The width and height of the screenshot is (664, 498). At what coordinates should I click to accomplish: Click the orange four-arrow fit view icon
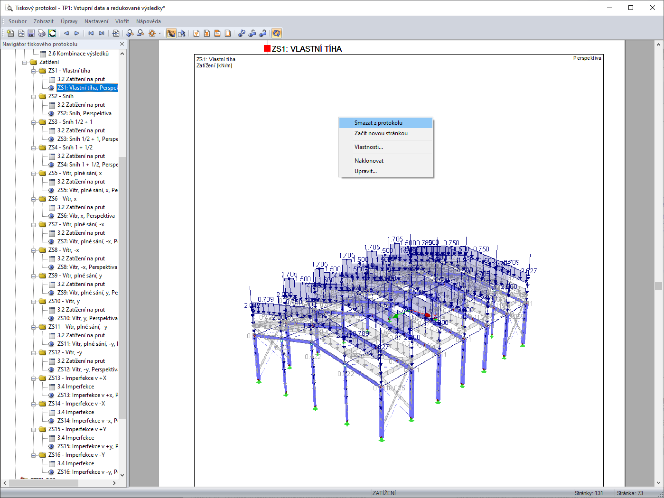coord(152,33)
